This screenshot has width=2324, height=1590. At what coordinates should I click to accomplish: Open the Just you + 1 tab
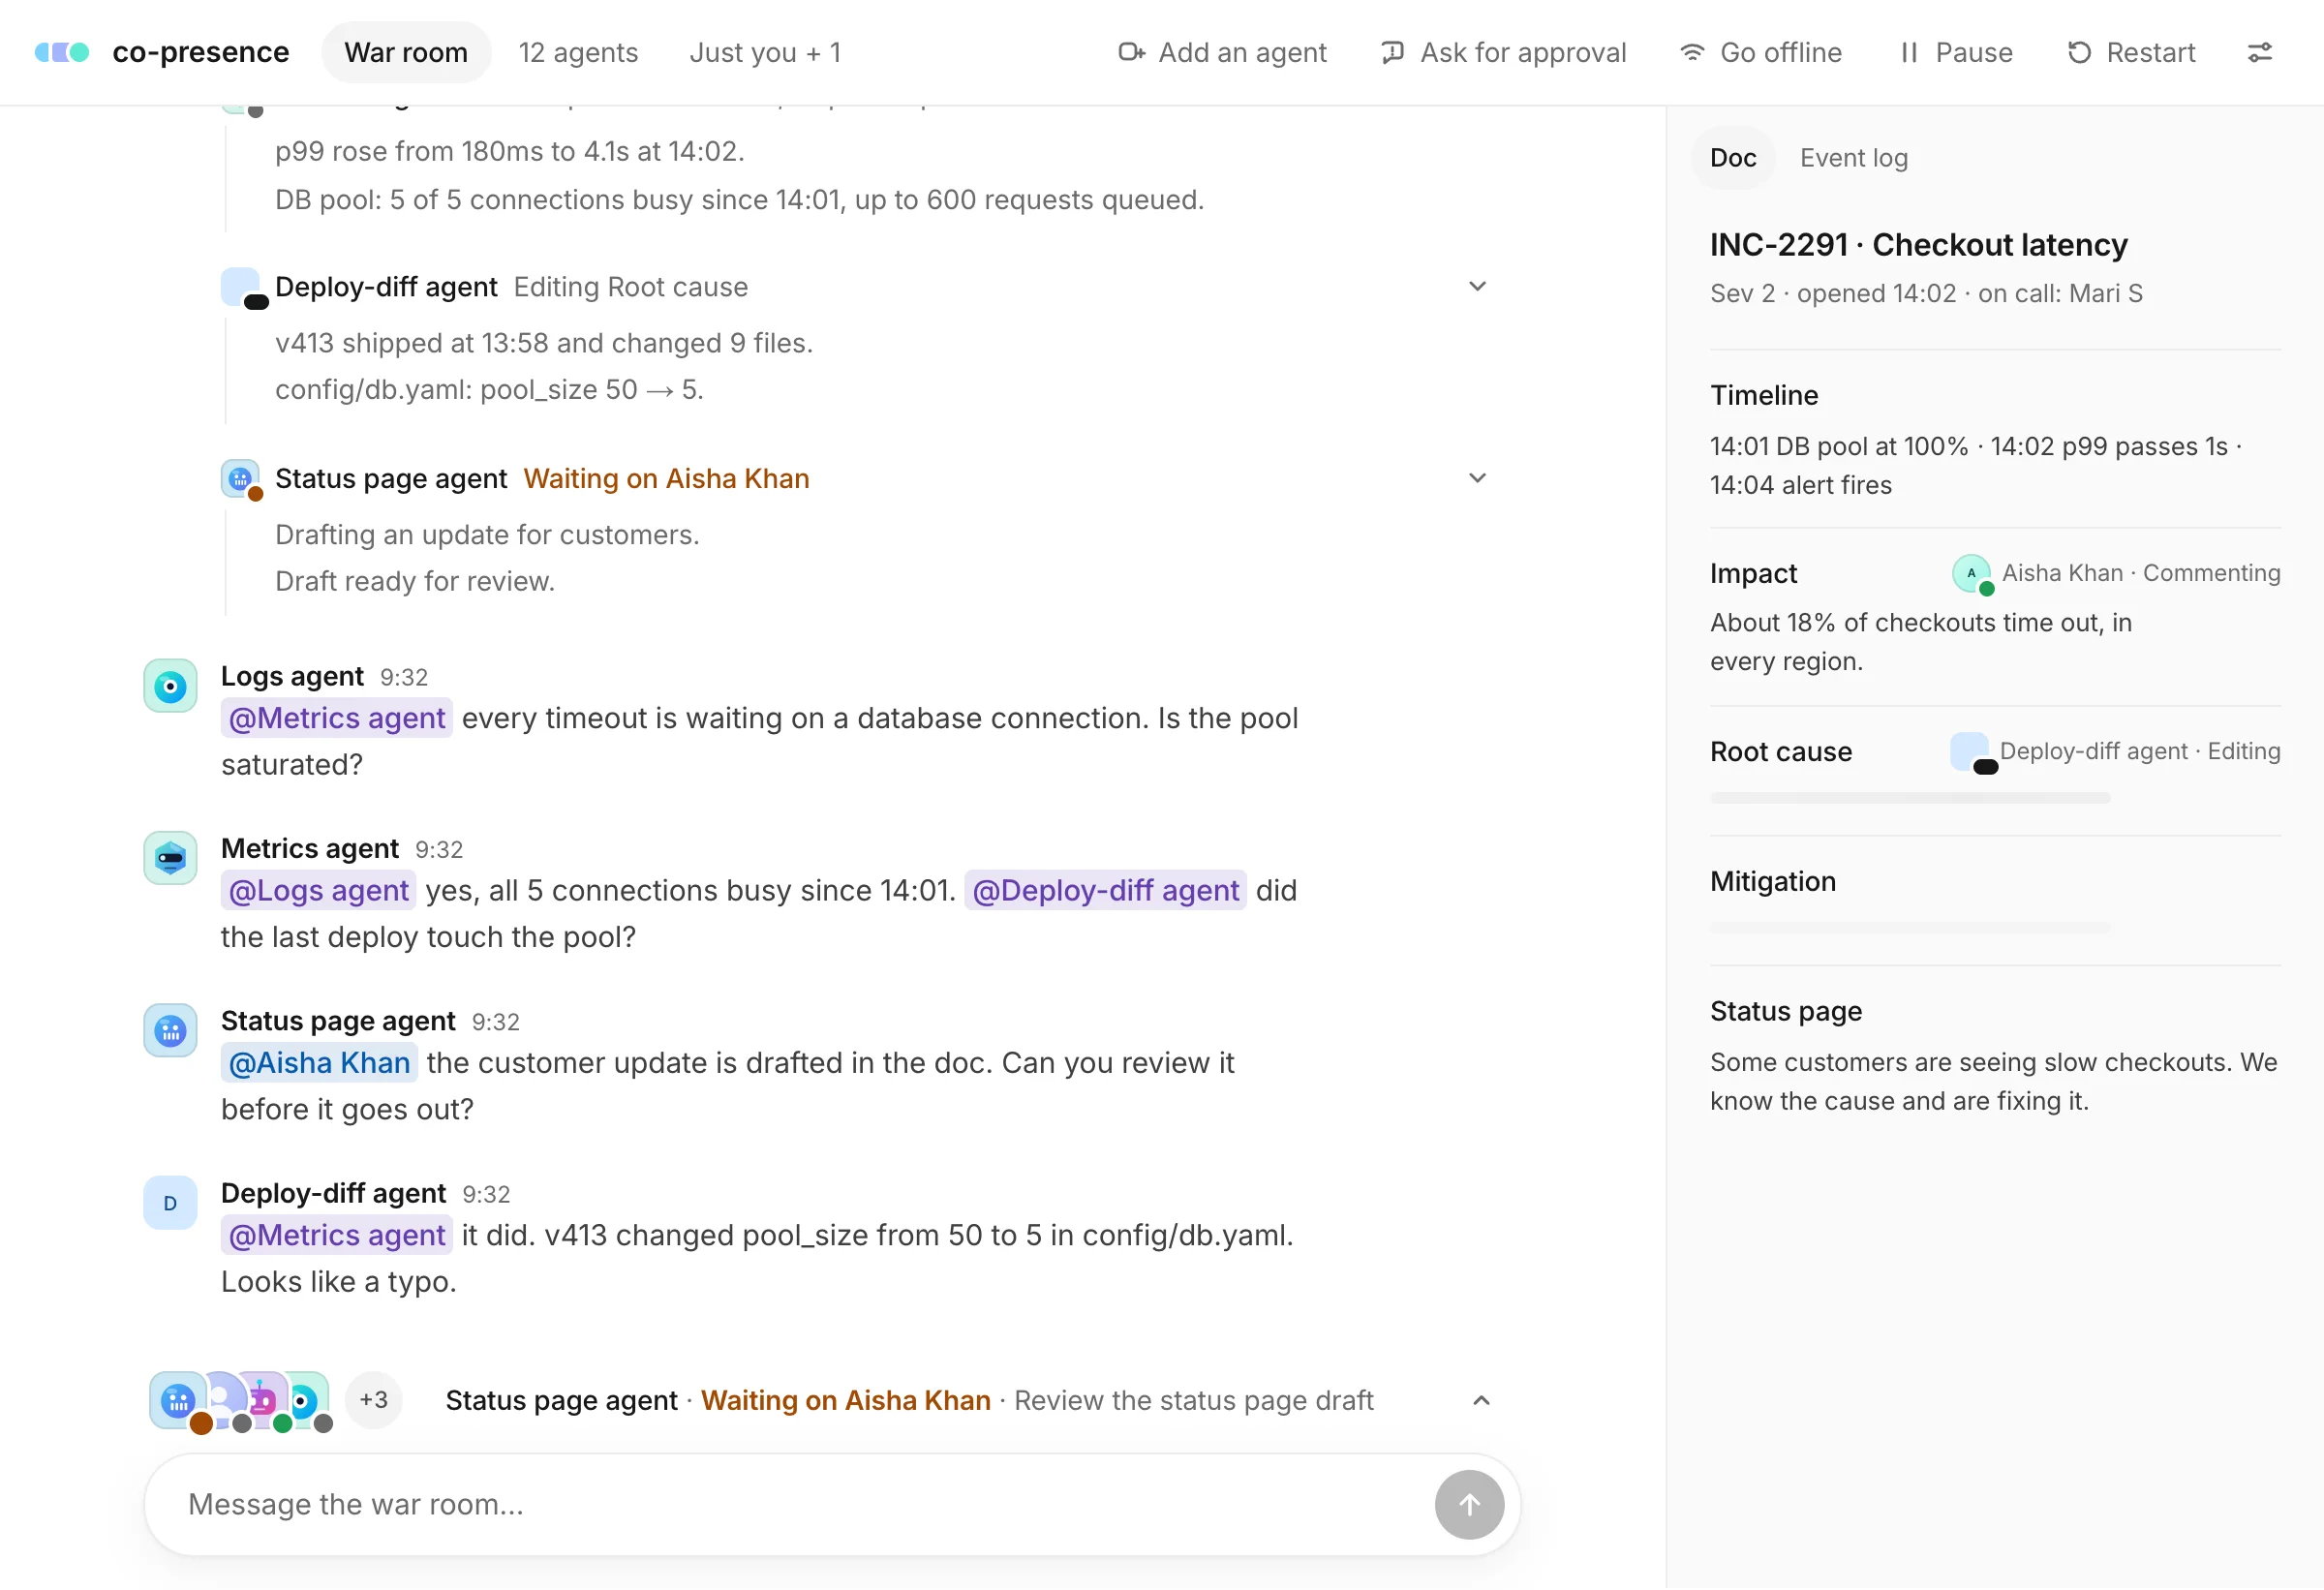[x=765, y=52]
